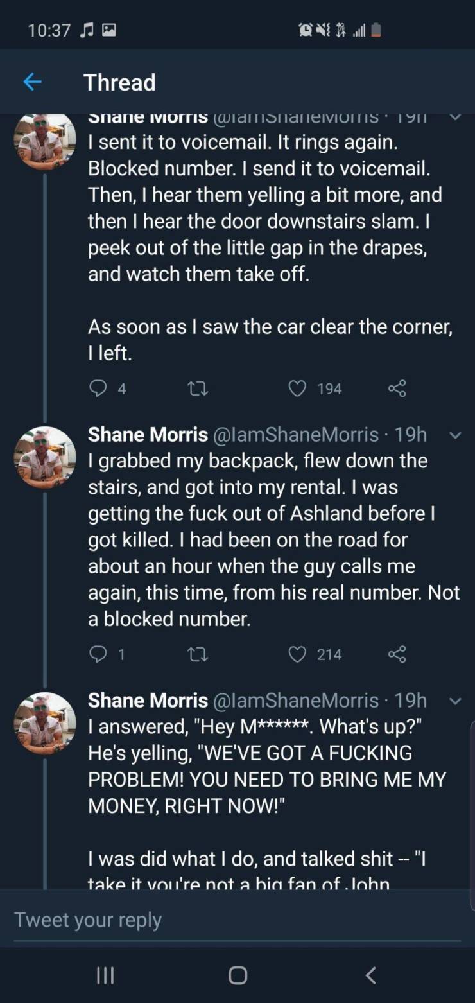Screen dimensions: 475x1003
Task: Tap the Android recent apps button
Action: [105, 975]
